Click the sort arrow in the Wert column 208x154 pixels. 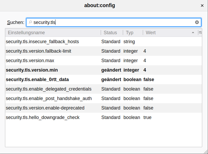[x=193, y=33]
